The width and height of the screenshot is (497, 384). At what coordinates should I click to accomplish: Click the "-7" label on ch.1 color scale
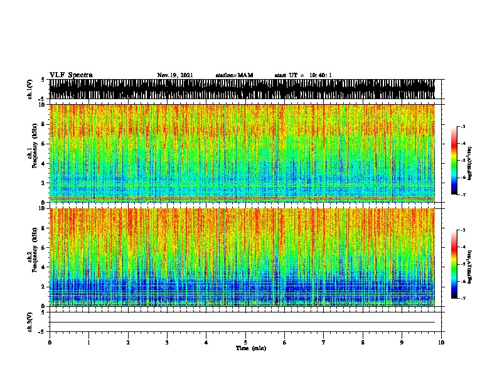(462, 195)
